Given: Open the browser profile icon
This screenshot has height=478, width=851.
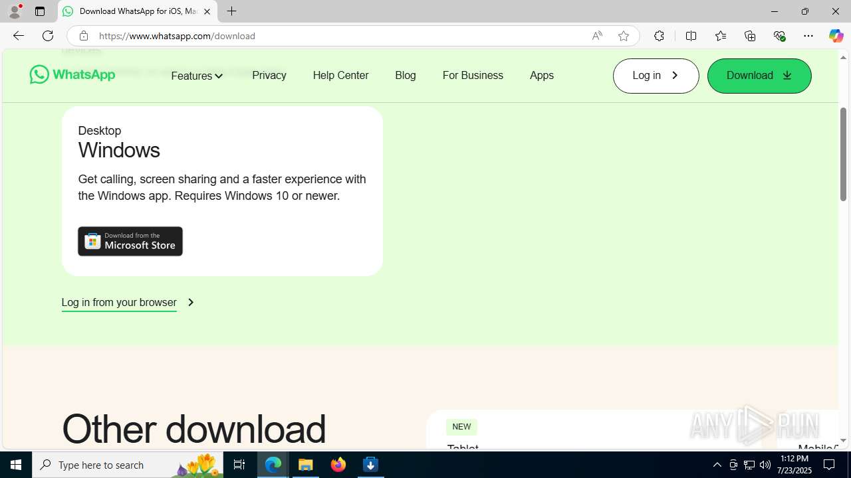Looking at the screenshot, I should click(15, 11).
